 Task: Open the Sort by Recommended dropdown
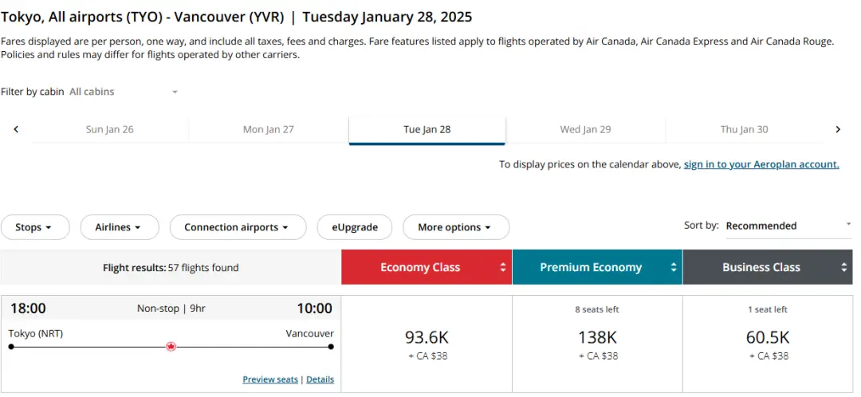click(788, 226)
